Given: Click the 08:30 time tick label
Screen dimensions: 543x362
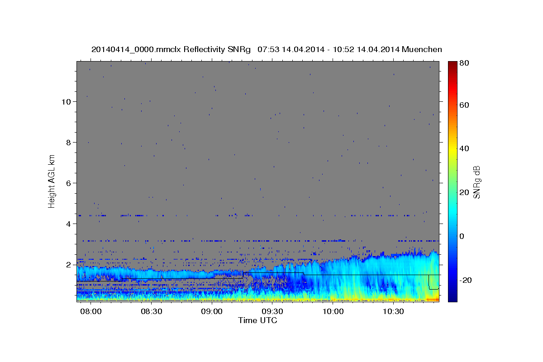Looking at the screenshot, I should click(x=152, y=312).
